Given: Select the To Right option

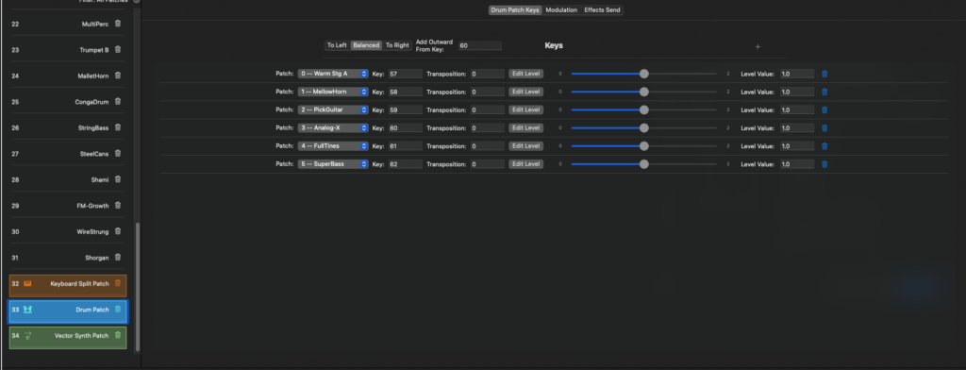Looking at the screenshot, I should click(397, 45).
